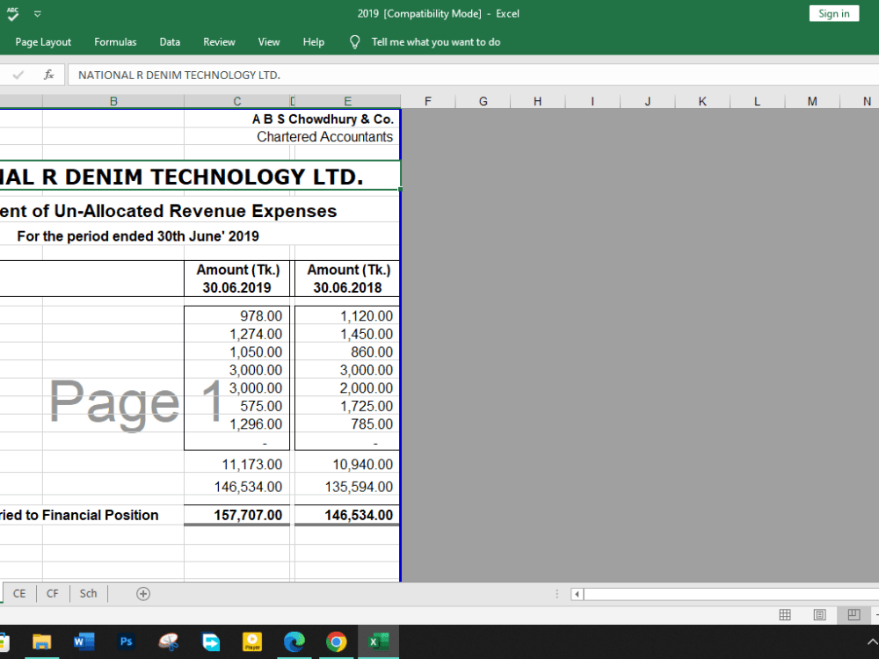Open the Help tab
The image size is (879, 659).
[x=314, y=42]
